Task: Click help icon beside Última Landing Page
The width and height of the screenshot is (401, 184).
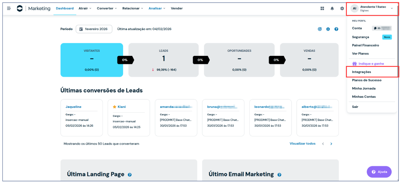Action: [x=129, y=175]
